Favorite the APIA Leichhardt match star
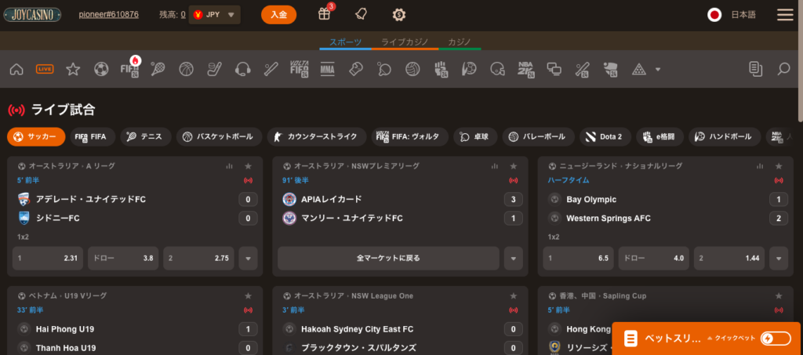Image resolution: width=803 pixels, height=355 pixels. pos(513,166)
